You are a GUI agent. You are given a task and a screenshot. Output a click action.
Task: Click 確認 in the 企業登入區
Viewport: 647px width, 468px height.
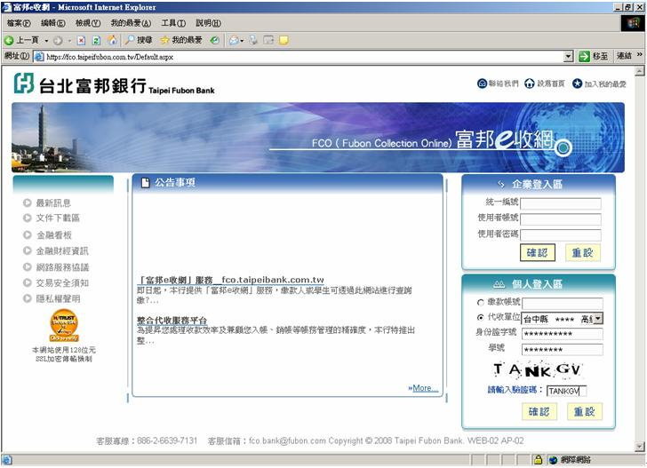[x=538, y=252]
